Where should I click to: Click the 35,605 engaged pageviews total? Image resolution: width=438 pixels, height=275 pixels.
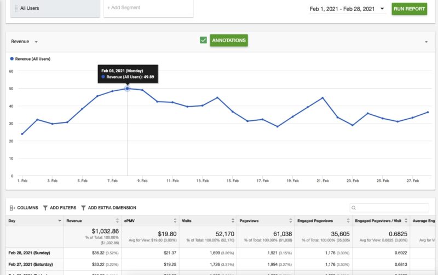coord(340,233)
